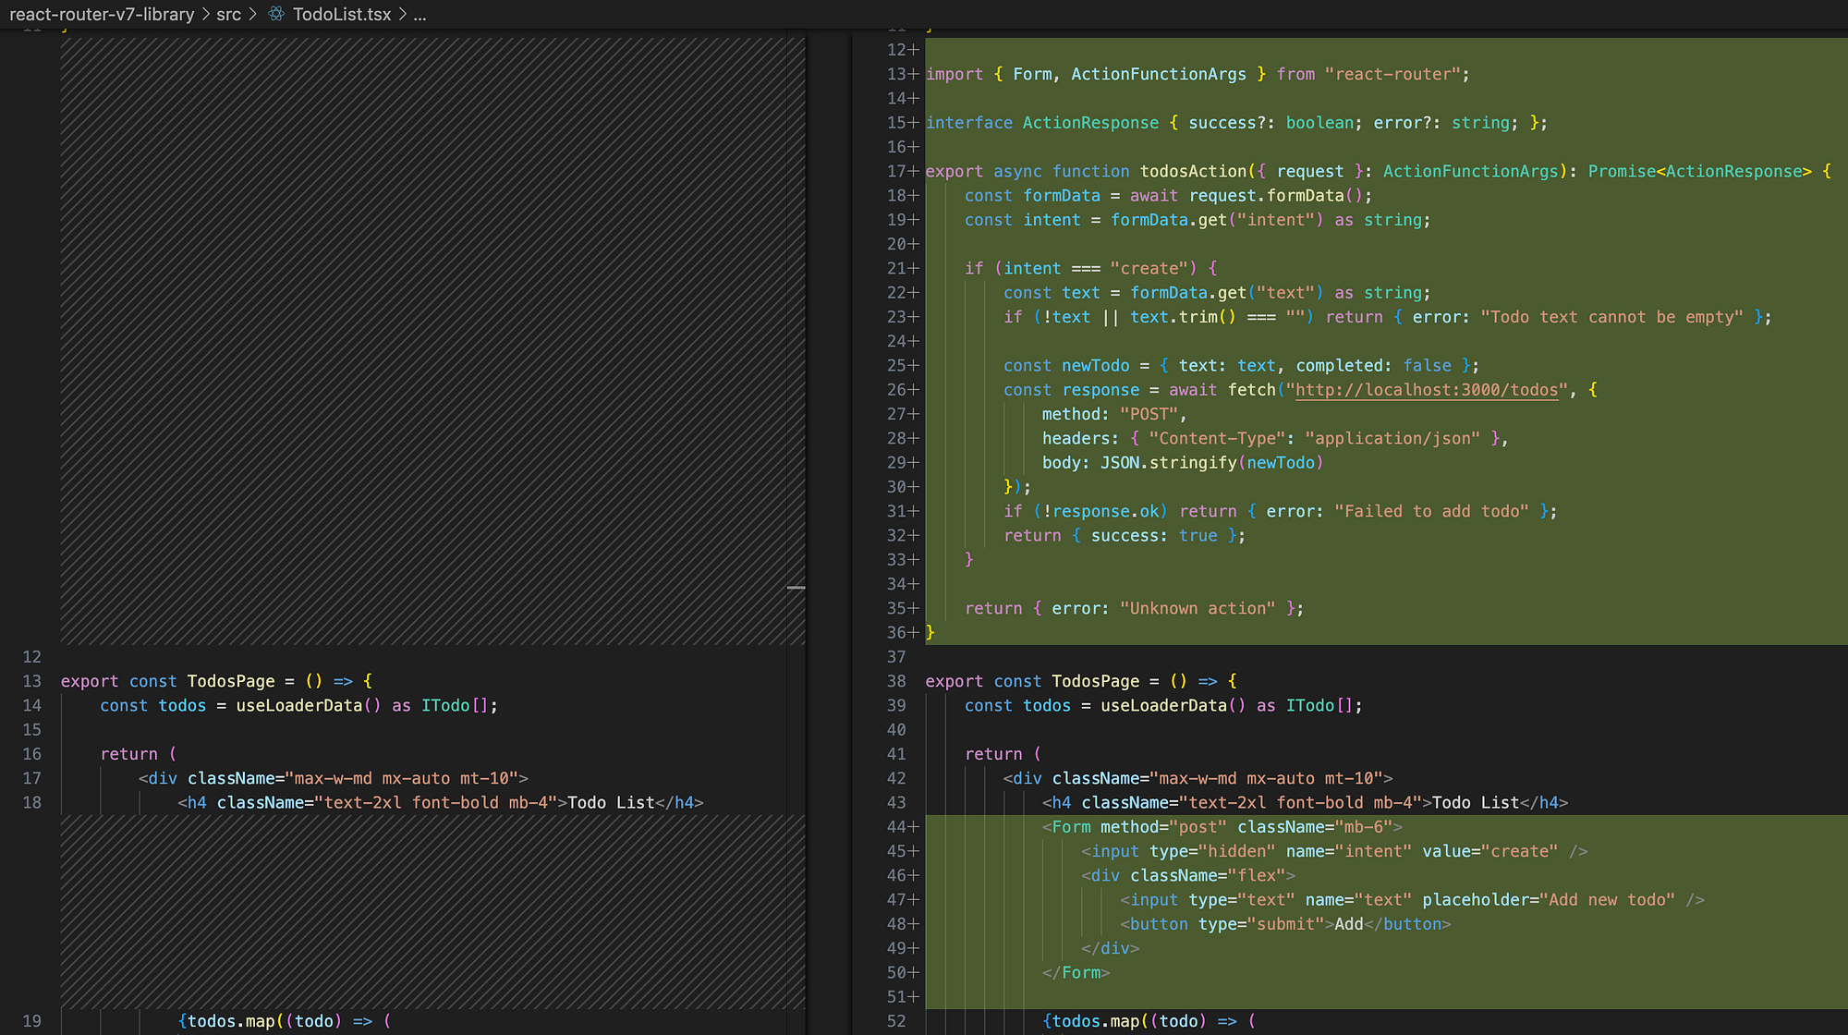Open the http://localhost:3000/todos link
1848x1035 pixels.
click(x=1426, y=390)
